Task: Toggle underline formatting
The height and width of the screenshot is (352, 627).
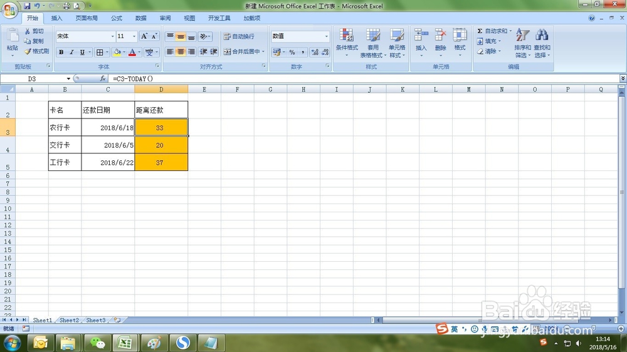Action: 82,52
